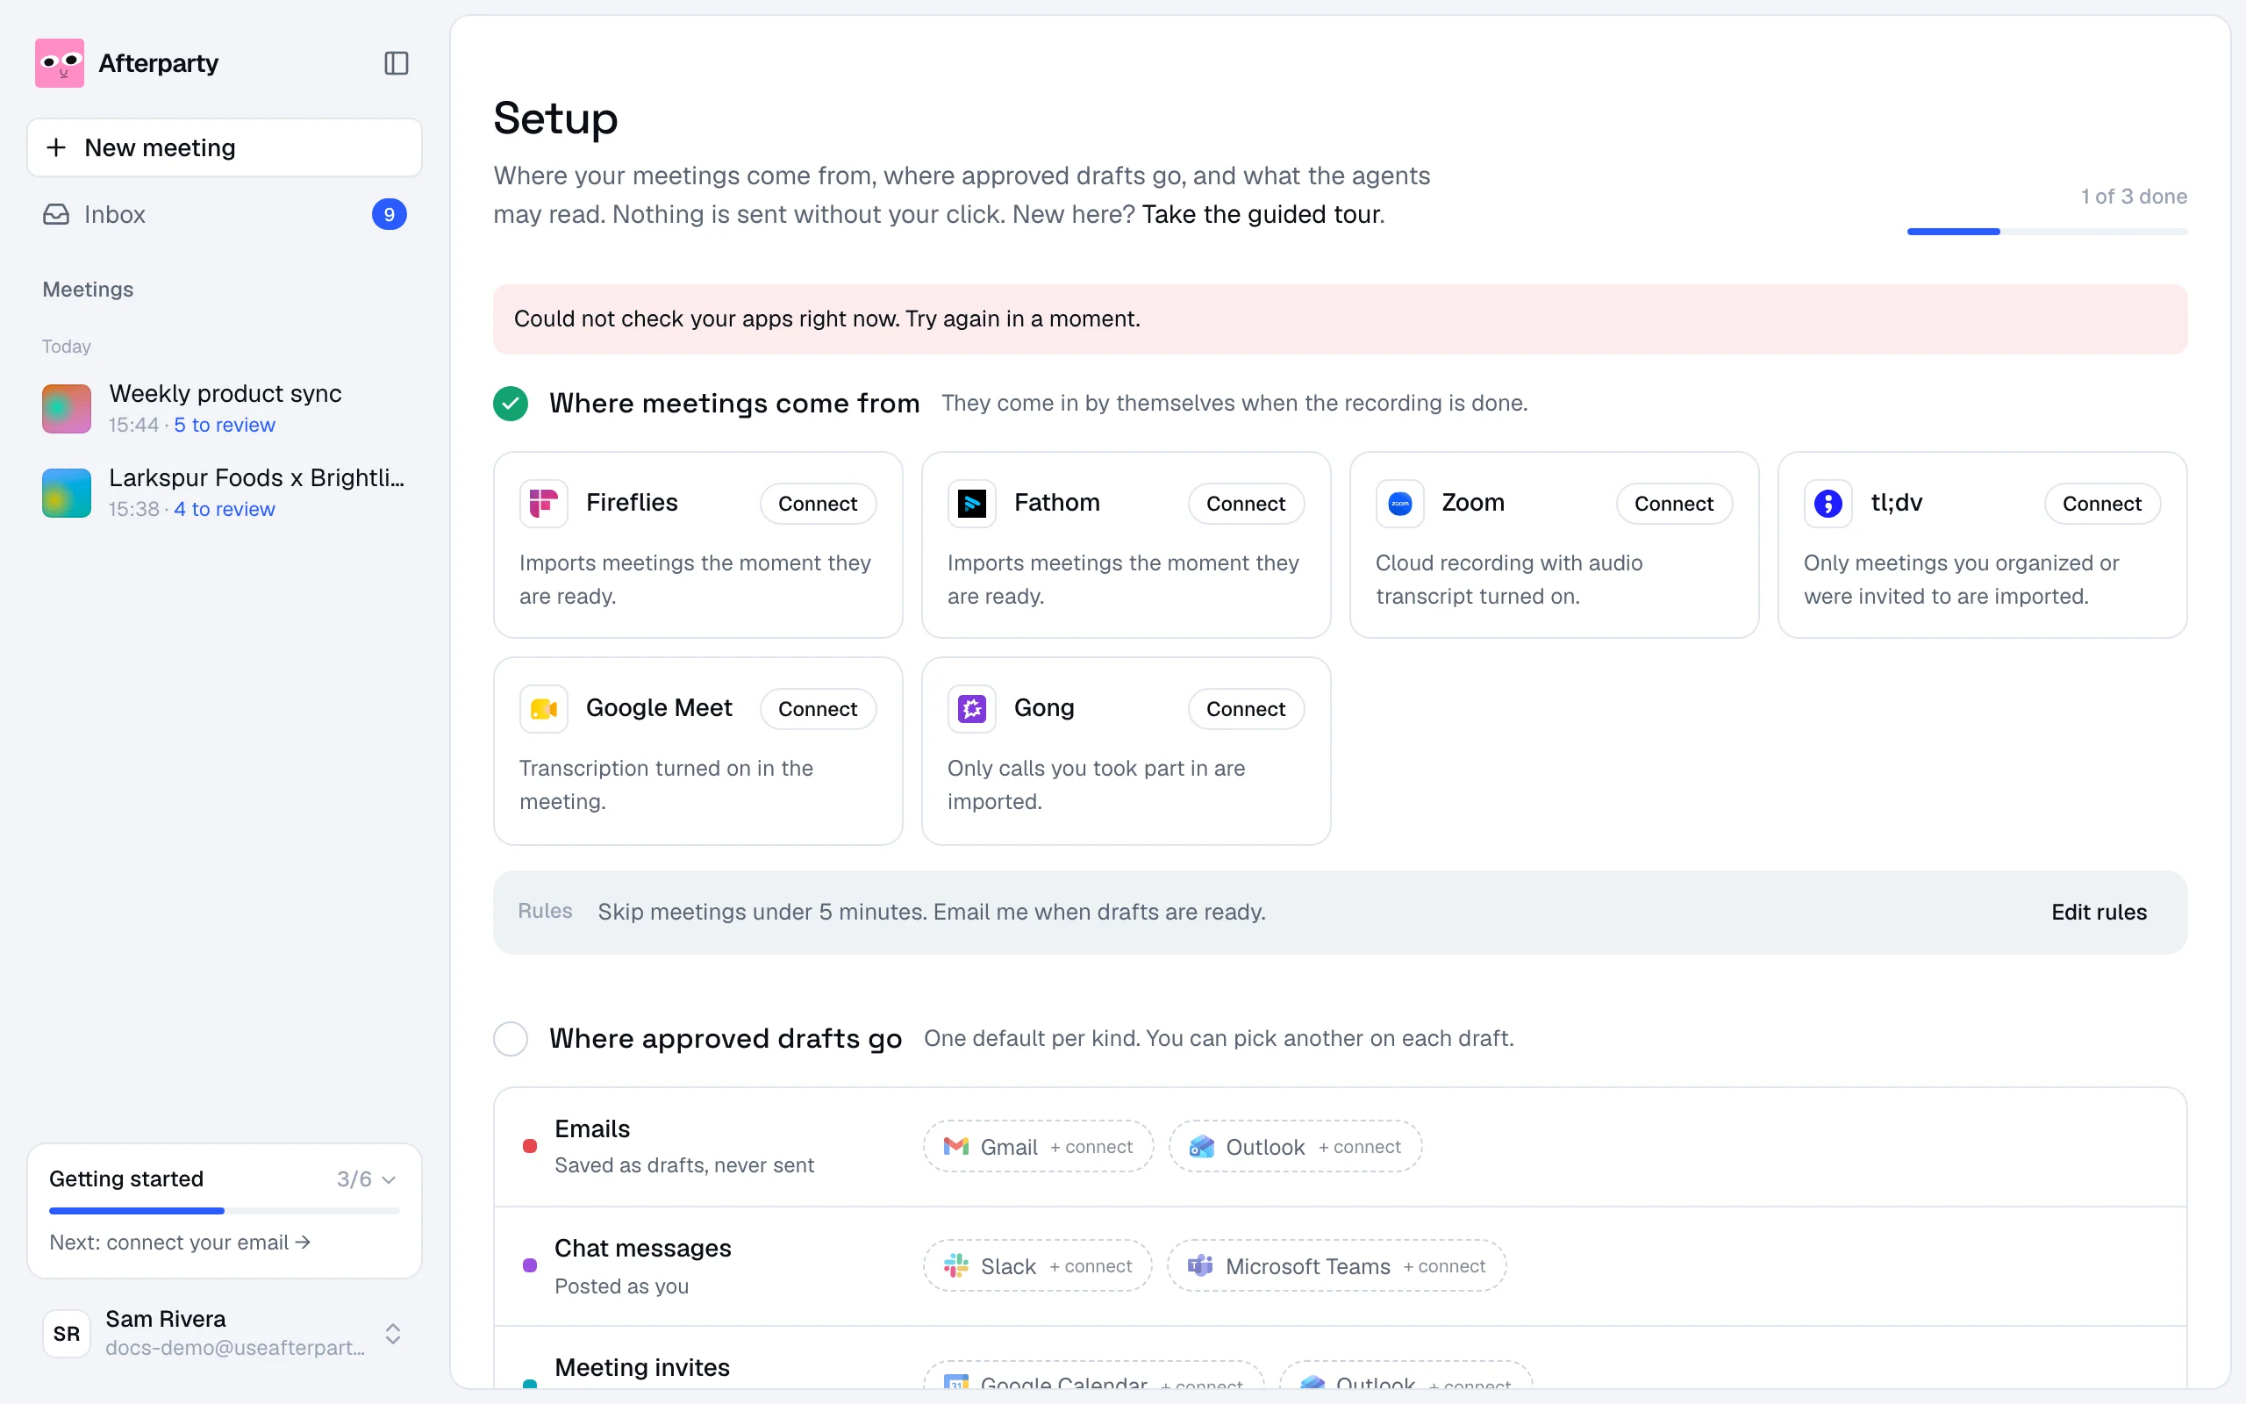Take the guided tour link
2246x1404 pixels.
click(x=1262, y=214)
